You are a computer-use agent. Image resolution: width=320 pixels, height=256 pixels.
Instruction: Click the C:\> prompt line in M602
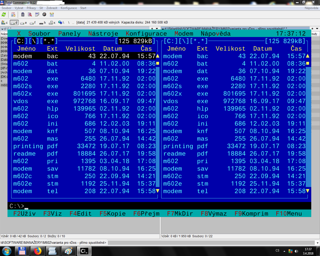(159, 206)
